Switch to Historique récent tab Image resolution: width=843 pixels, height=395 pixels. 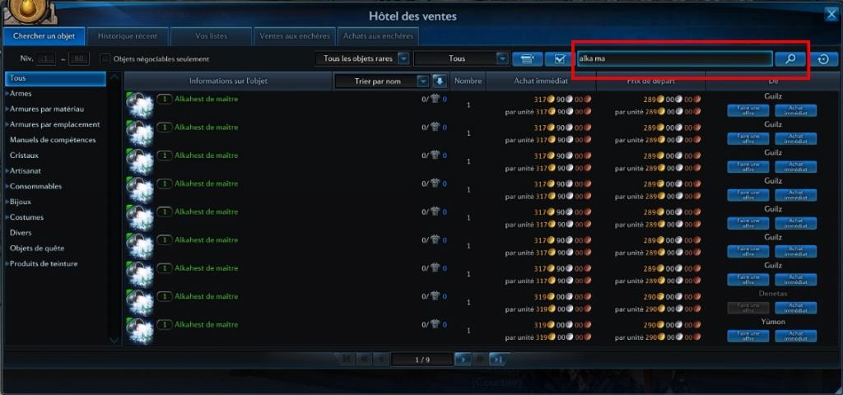click(128, 36)
